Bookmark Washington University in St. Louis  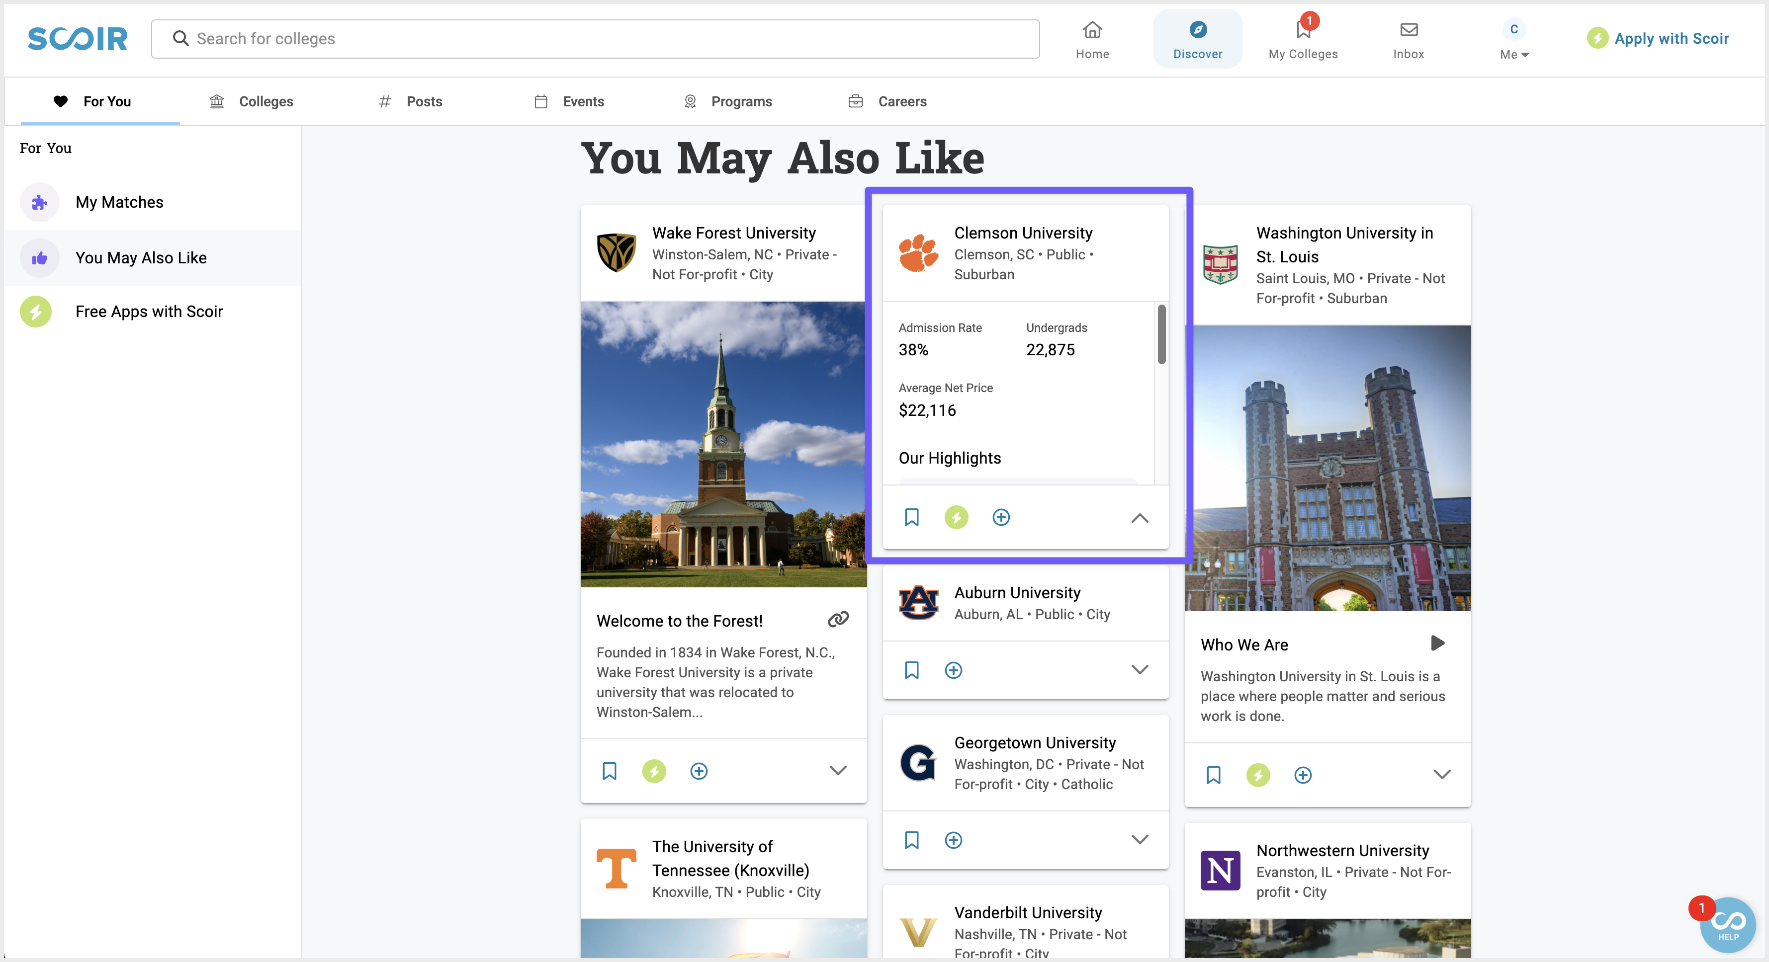pos(1214,775)
